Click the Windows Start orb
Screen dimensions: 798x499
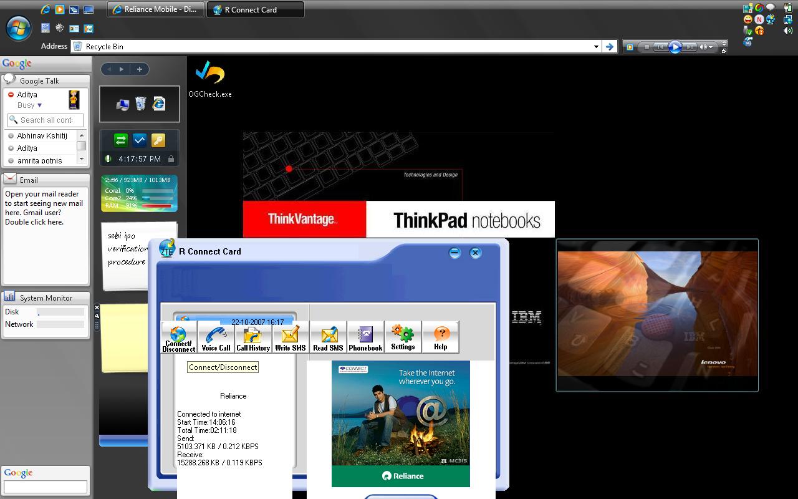(x=18, y=28)
